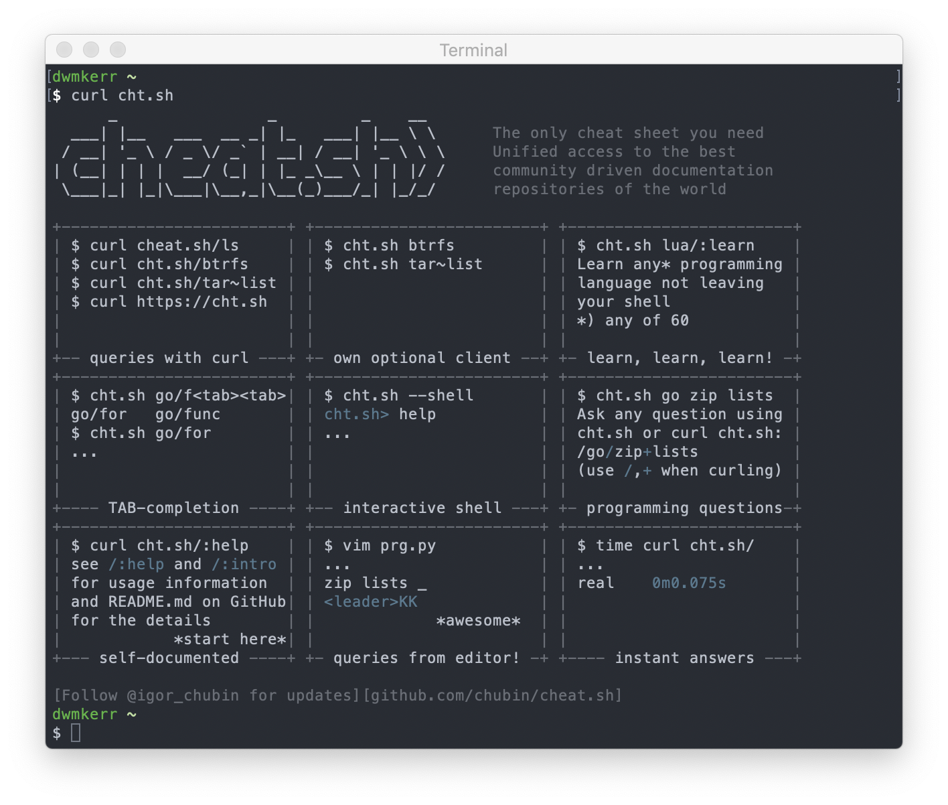Click the "see /:help and /:intro" line

tap(174, 564)
